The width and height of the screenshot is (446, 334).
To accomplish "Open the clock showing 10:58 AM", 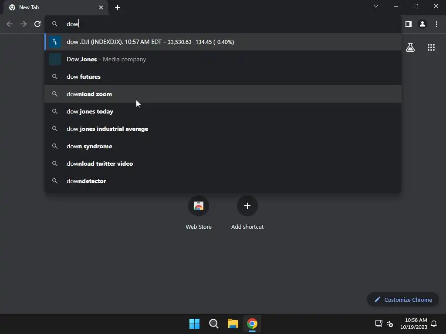I will 414,324.
